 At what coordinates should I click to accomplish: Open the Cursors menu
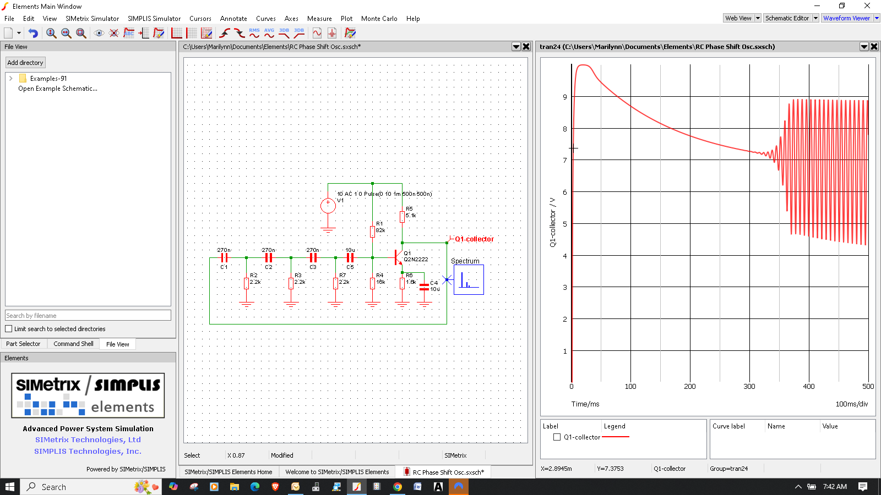(200, 19)
